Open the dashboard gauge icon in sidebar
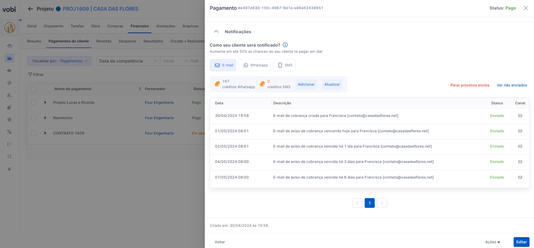Viewport: 534px width, 248px height. (10, 83)
